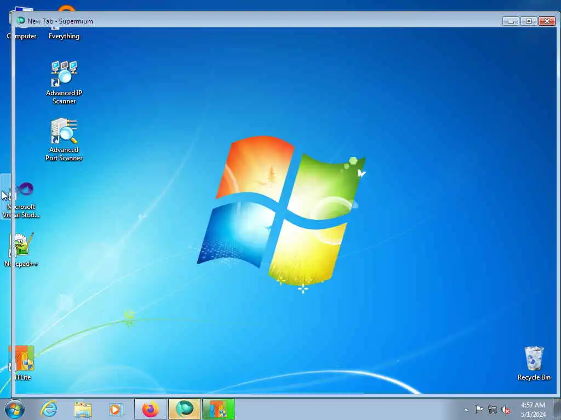This screenshot has height=420, width=561.
Task: Select the Notepad++ desktop icon
Action: pos(21,249)
